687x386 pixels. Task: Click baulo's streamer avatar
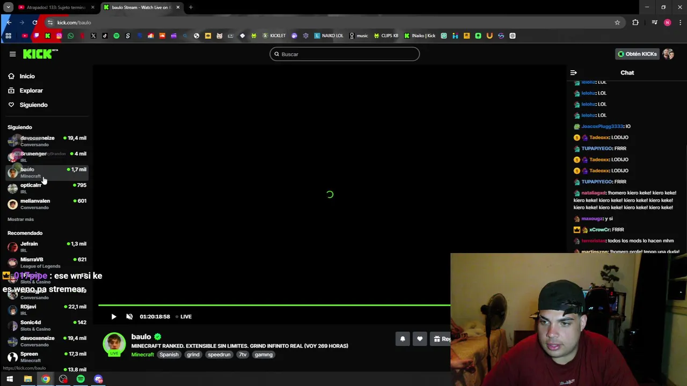(x=114, y=344)
